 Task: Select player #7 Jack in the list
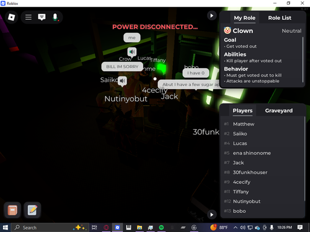[262, 163]
